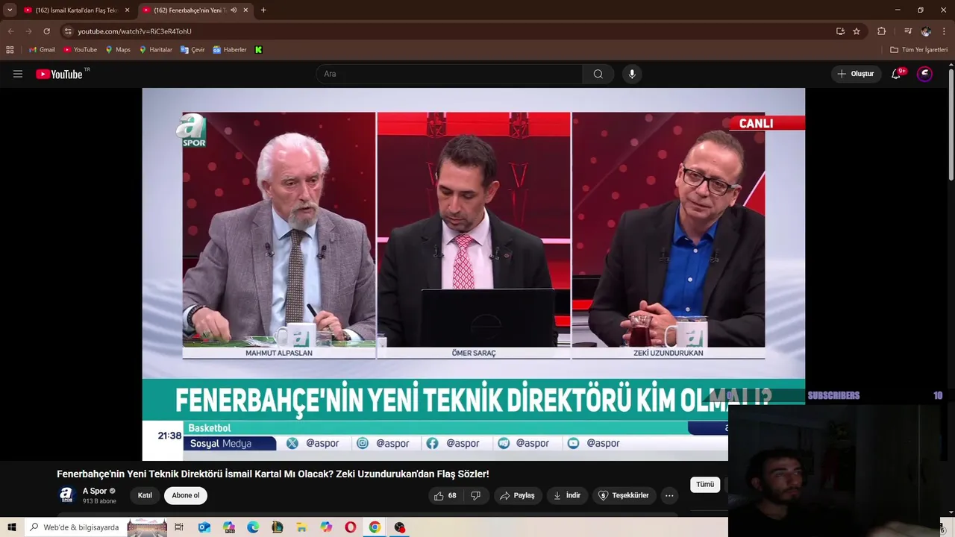
Task: Share the video via Paylaş
Action: click(517, 495)
